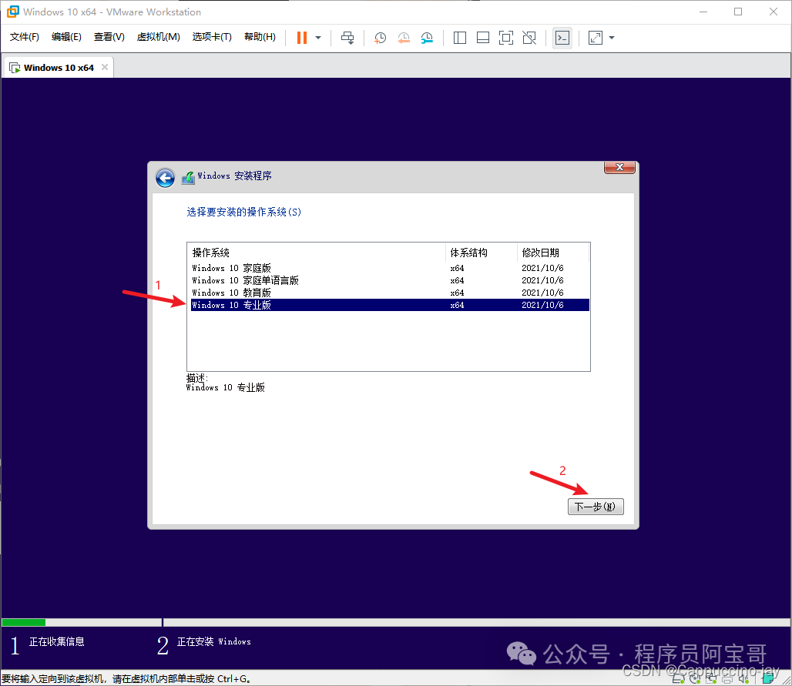Click the CD/DVD drive status icon
This screenshot has width=792, height=686.
pos(695,678)
